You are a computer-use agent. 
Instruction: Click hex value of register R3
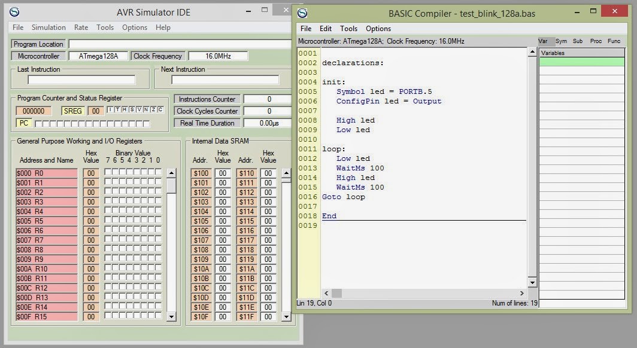pos(91,202)
